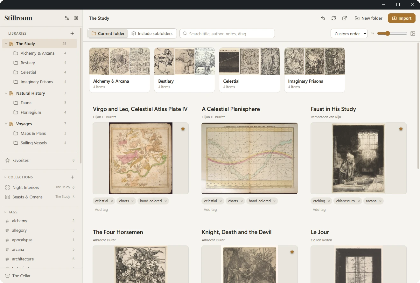Collapse the TAGS section
This screenshot has width=420, height=283.
coord(5,212)
